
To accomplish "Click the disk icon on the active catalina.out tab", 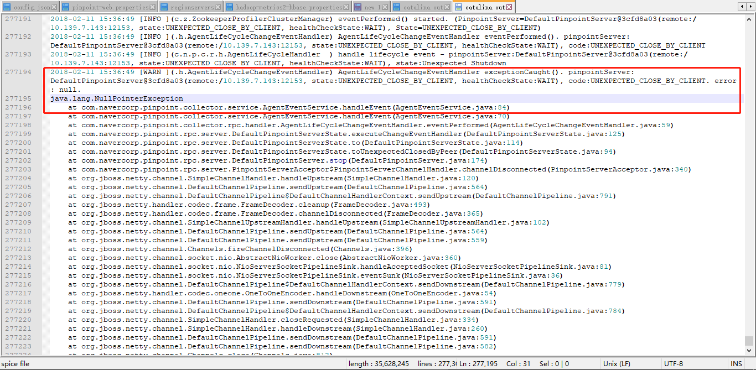I will [x=458, y=6].
